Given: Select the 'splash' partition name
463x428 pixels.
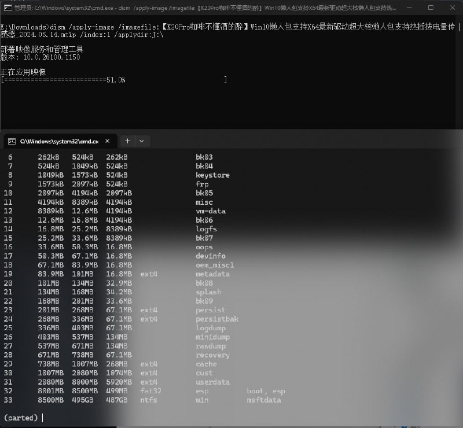Looking at the screenshot, I should point(208,292).
